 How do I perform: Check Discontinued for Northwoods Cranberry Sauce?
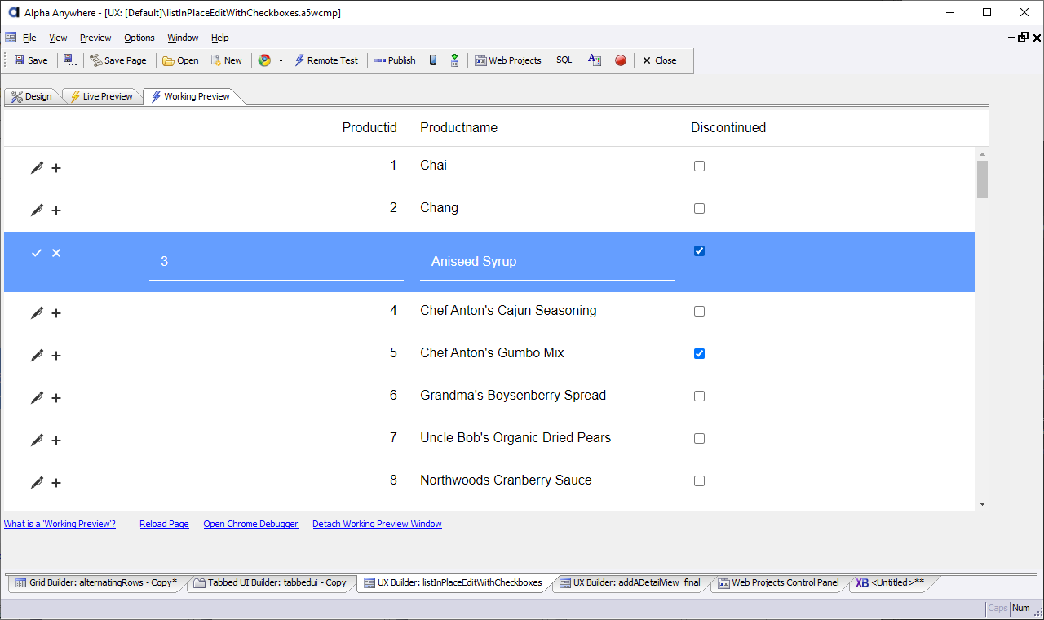pyautogui.click(x=699, y=481)
